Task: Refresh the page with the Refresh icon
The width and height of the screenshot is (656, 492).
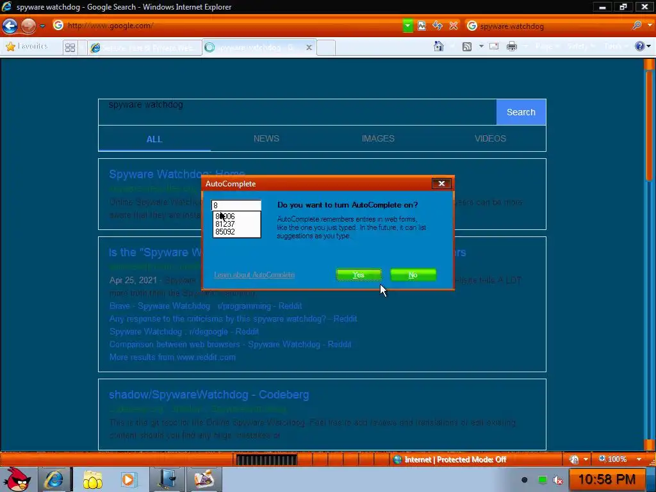Action: click(x=437, y=26)
